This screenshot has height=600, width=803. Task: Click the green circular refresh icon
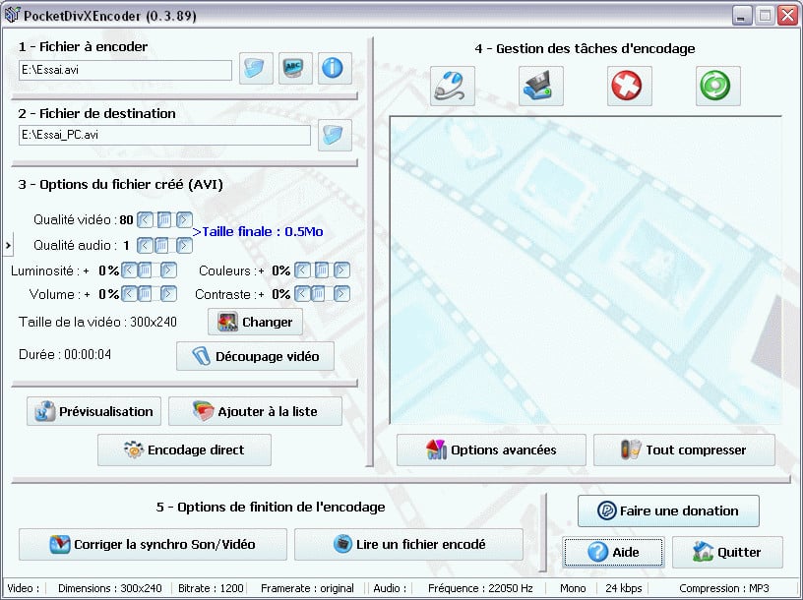[717, 87]
